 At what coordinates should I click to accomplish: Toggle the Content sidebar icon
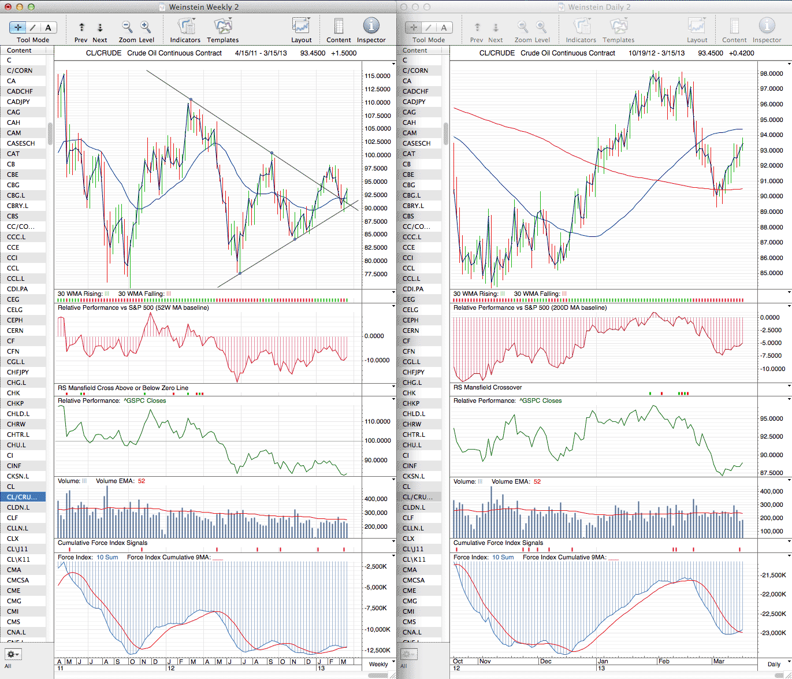pyautogui.click(x=339, y=27)
